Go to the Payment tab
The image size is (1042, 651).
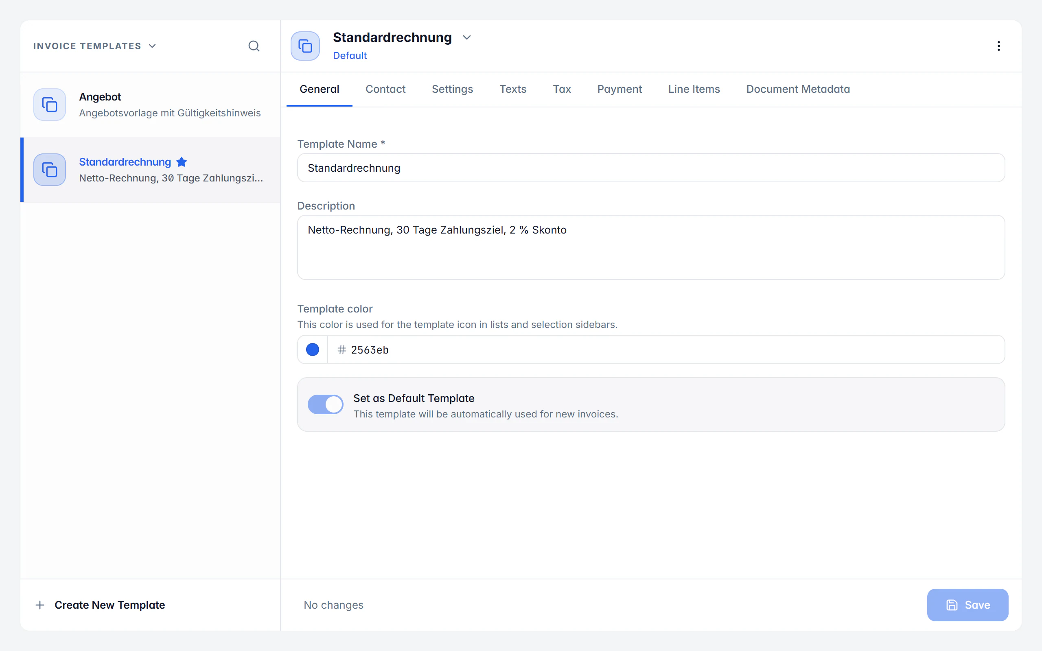(620, 89)
